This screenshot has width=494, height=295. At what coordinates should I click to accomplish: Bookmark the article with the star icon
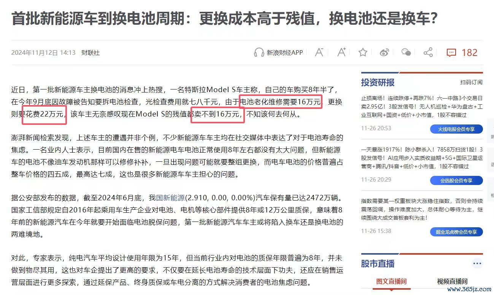[x=363, y=52]
